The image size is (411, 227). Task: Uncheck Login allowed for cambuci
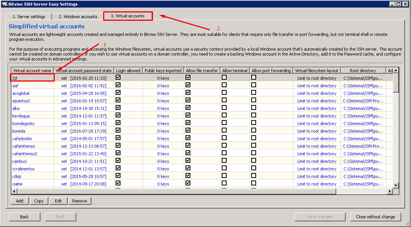click(118, 161)
